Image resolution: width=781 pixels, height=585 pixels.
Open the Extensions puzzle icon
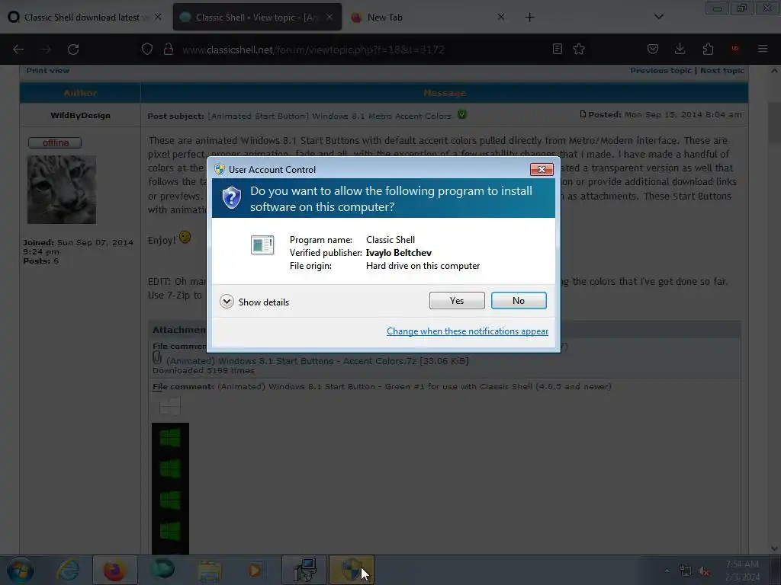click(708, 49)
